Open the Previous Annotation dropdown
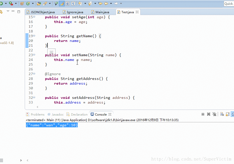Image resolution: width=234 pixels, height=164 pixels. (x=95, y=3)
